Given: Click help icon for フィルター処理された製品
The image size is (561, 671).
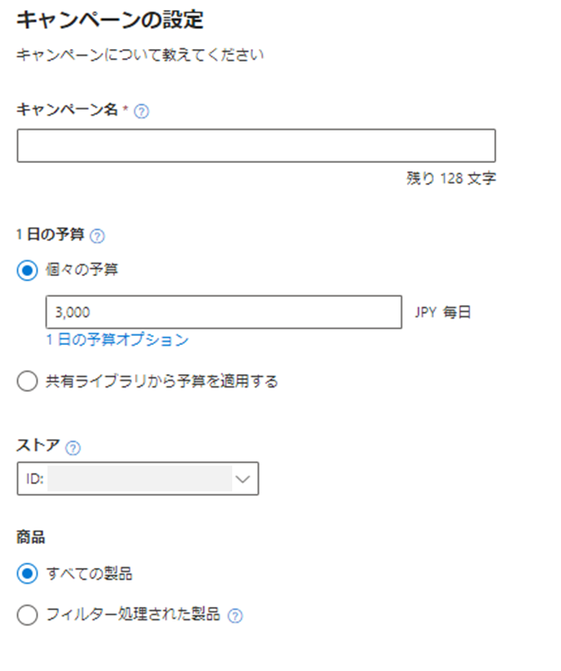Looking at the screenshot, I should (235, 616).
